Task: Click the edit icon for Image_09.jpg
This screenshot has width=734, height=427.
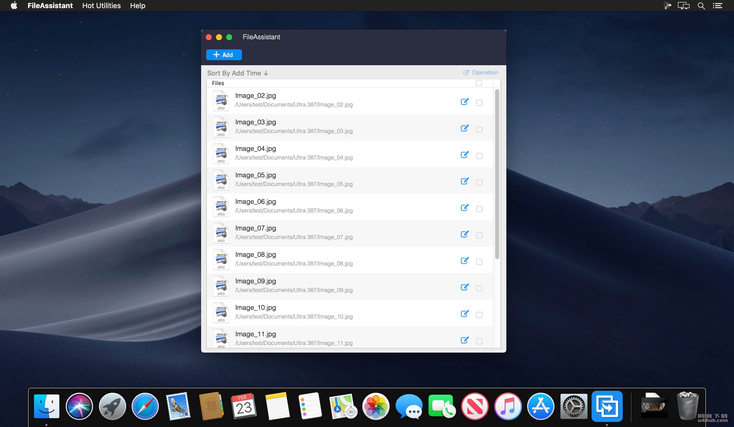Action: [464, 287]
